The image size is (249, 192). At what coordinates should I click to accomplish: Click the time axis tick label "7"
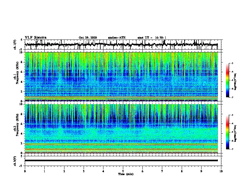pos(162,171)
